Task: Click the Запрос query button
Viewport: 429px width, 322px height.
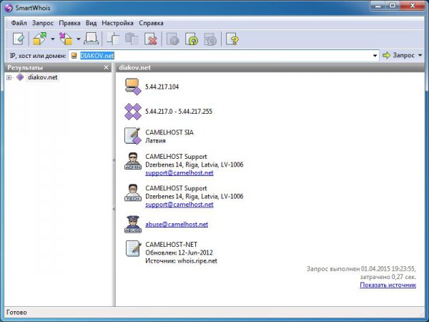Action: tap(398, 55)
